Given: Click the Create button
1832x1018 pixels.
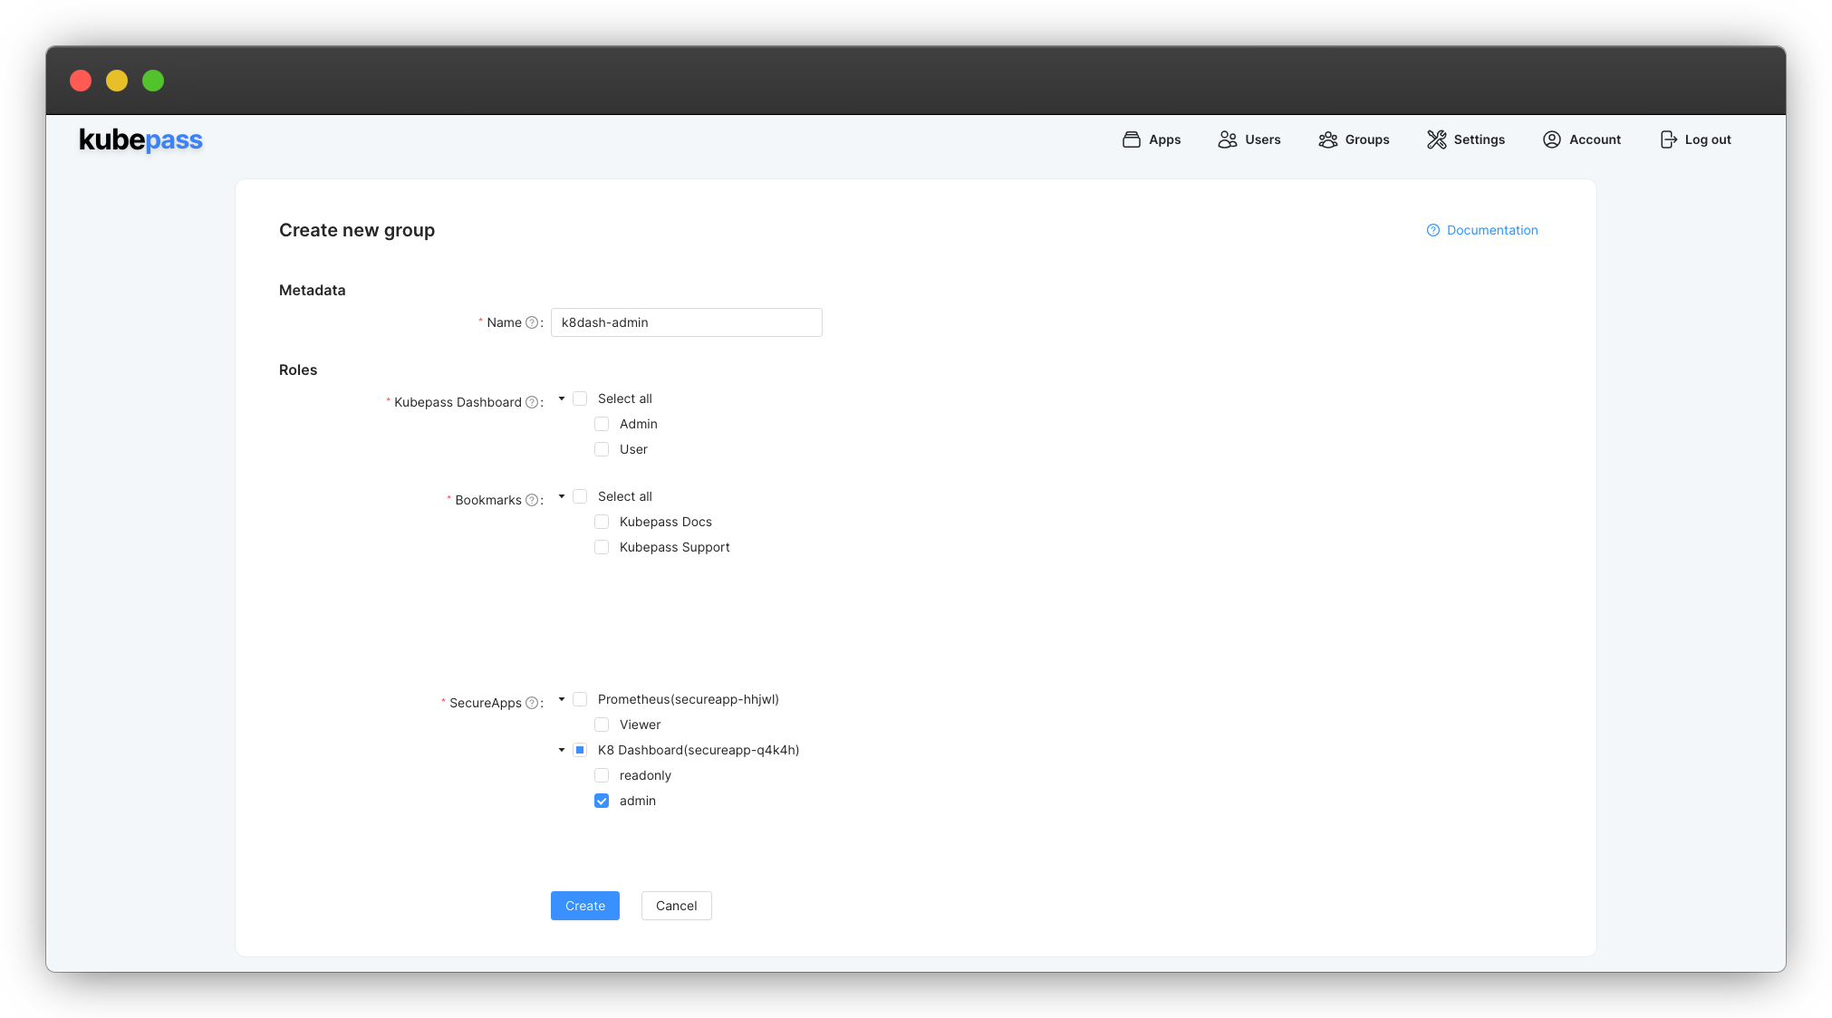Looking at the screenshot, I should click(584, 905).
